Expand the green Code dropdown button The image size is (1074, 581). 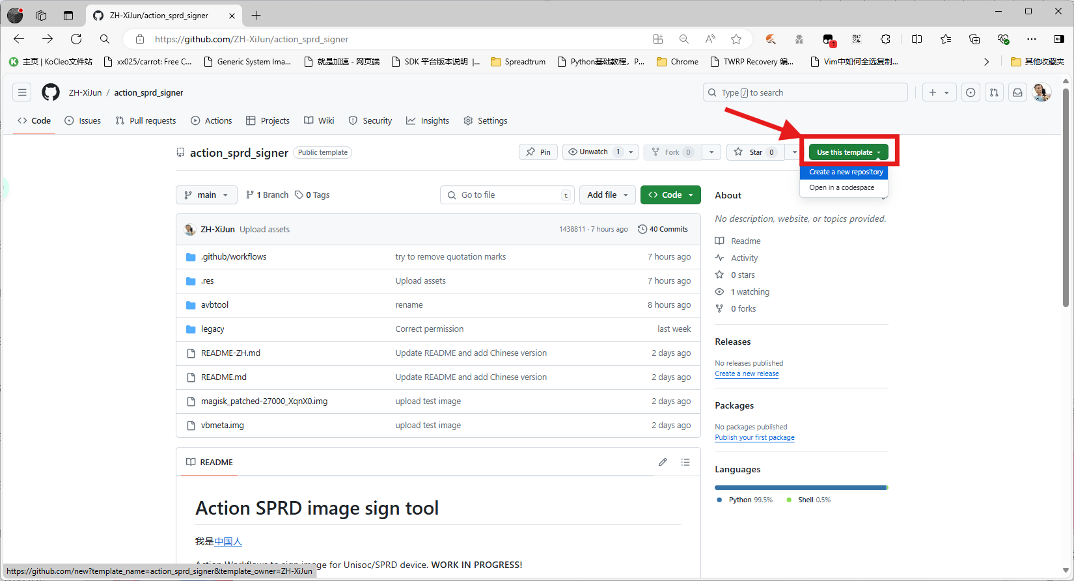(x=670, y=195)
